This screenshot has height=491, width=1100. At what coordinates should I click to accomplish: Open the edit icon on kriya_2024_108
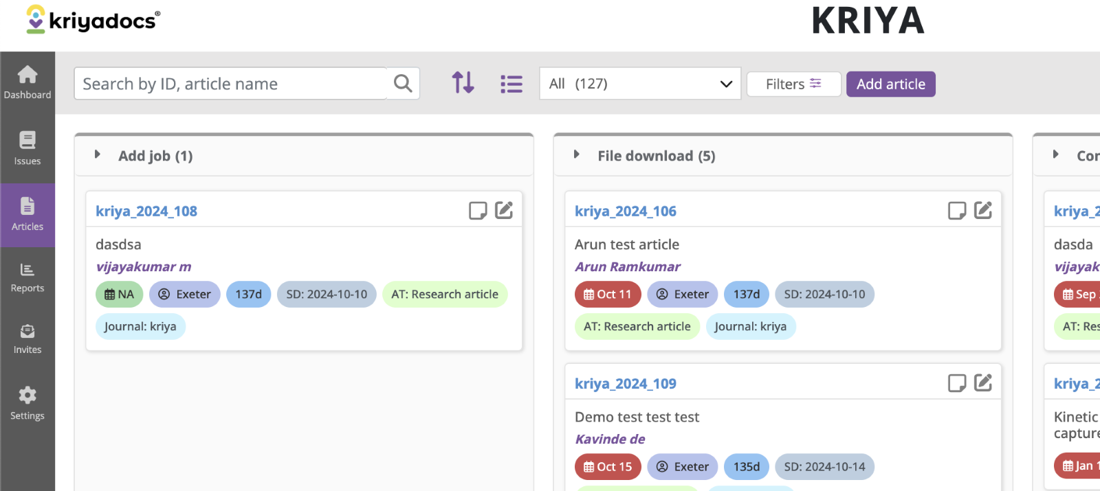504,210
